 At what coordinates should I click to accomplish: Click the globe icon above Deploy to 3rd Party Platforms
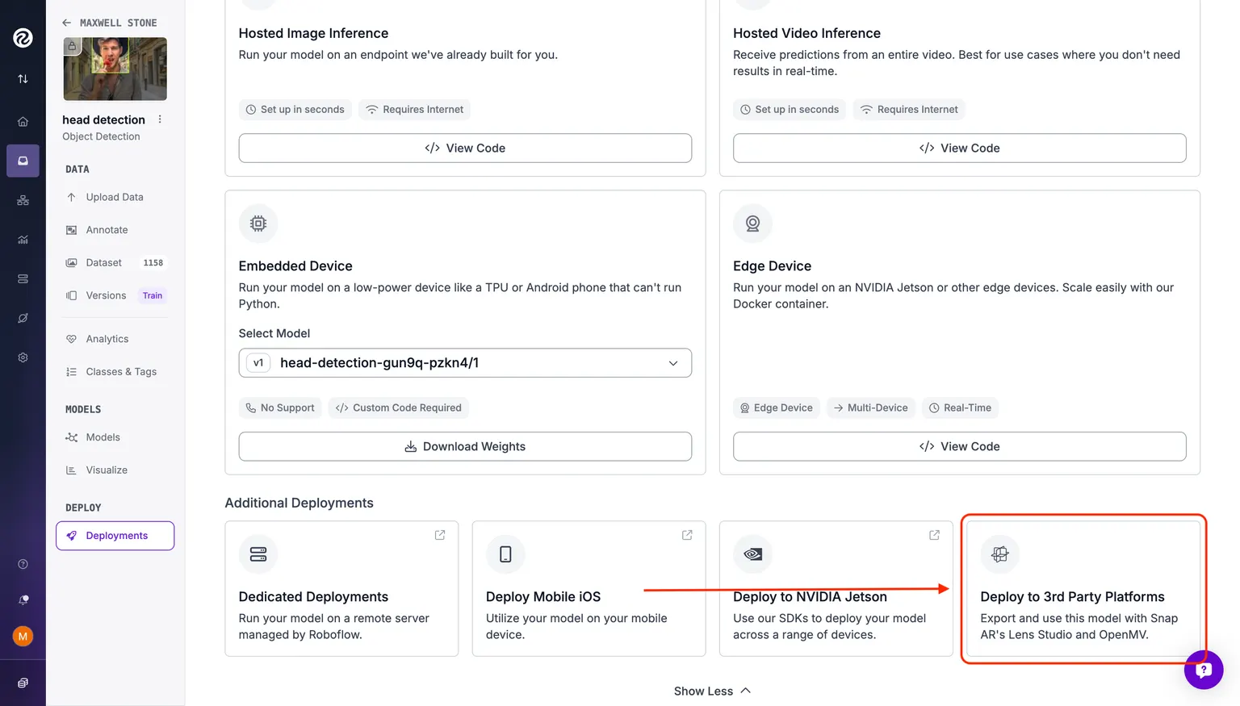click(x=999, y=554)
